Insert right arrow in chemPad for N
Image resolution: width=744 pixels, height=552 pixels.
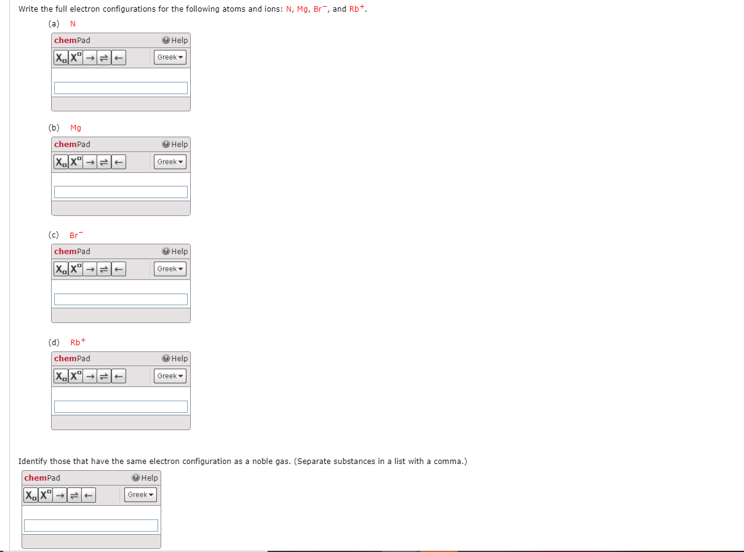pyautogui.click(x=90, y=58)
